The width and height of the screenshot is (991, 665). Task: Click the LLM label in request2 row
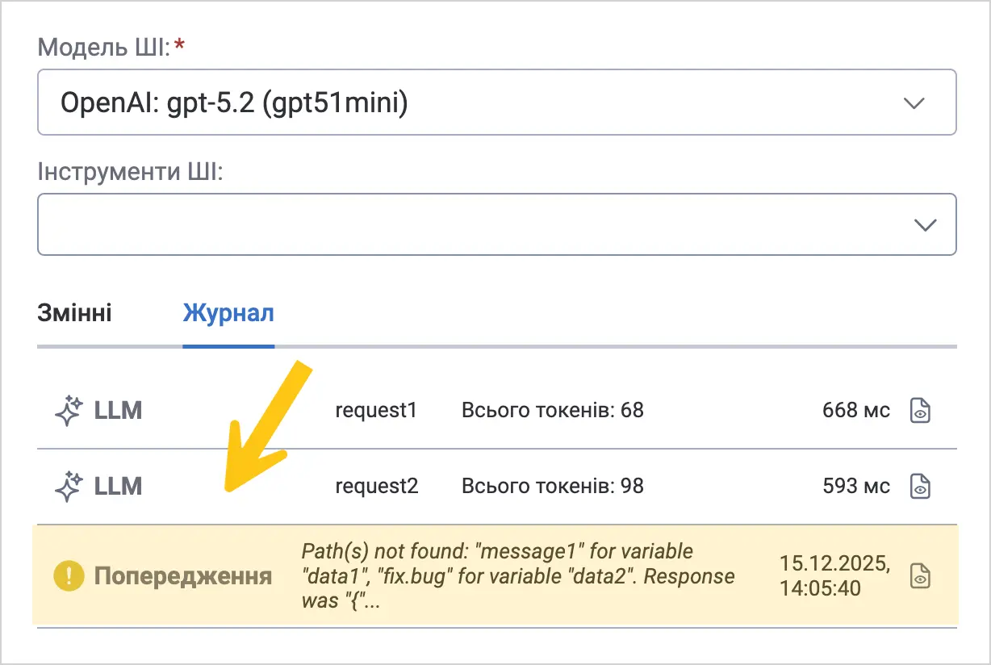tap(118, 486)
